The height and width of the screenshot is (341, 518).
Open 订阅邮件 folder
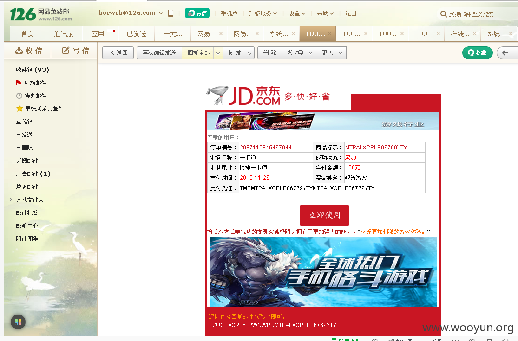click(x=27, y=161)
